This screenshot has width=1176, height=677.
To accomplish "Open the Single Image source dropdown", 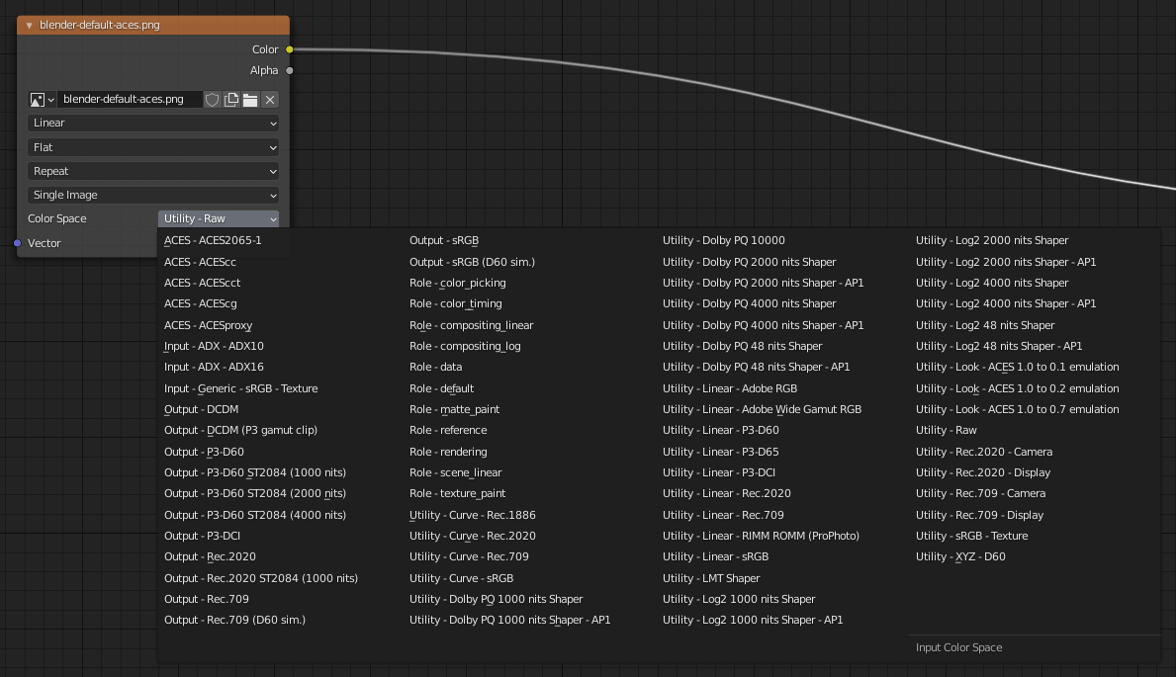I will [x=153, y=196].
